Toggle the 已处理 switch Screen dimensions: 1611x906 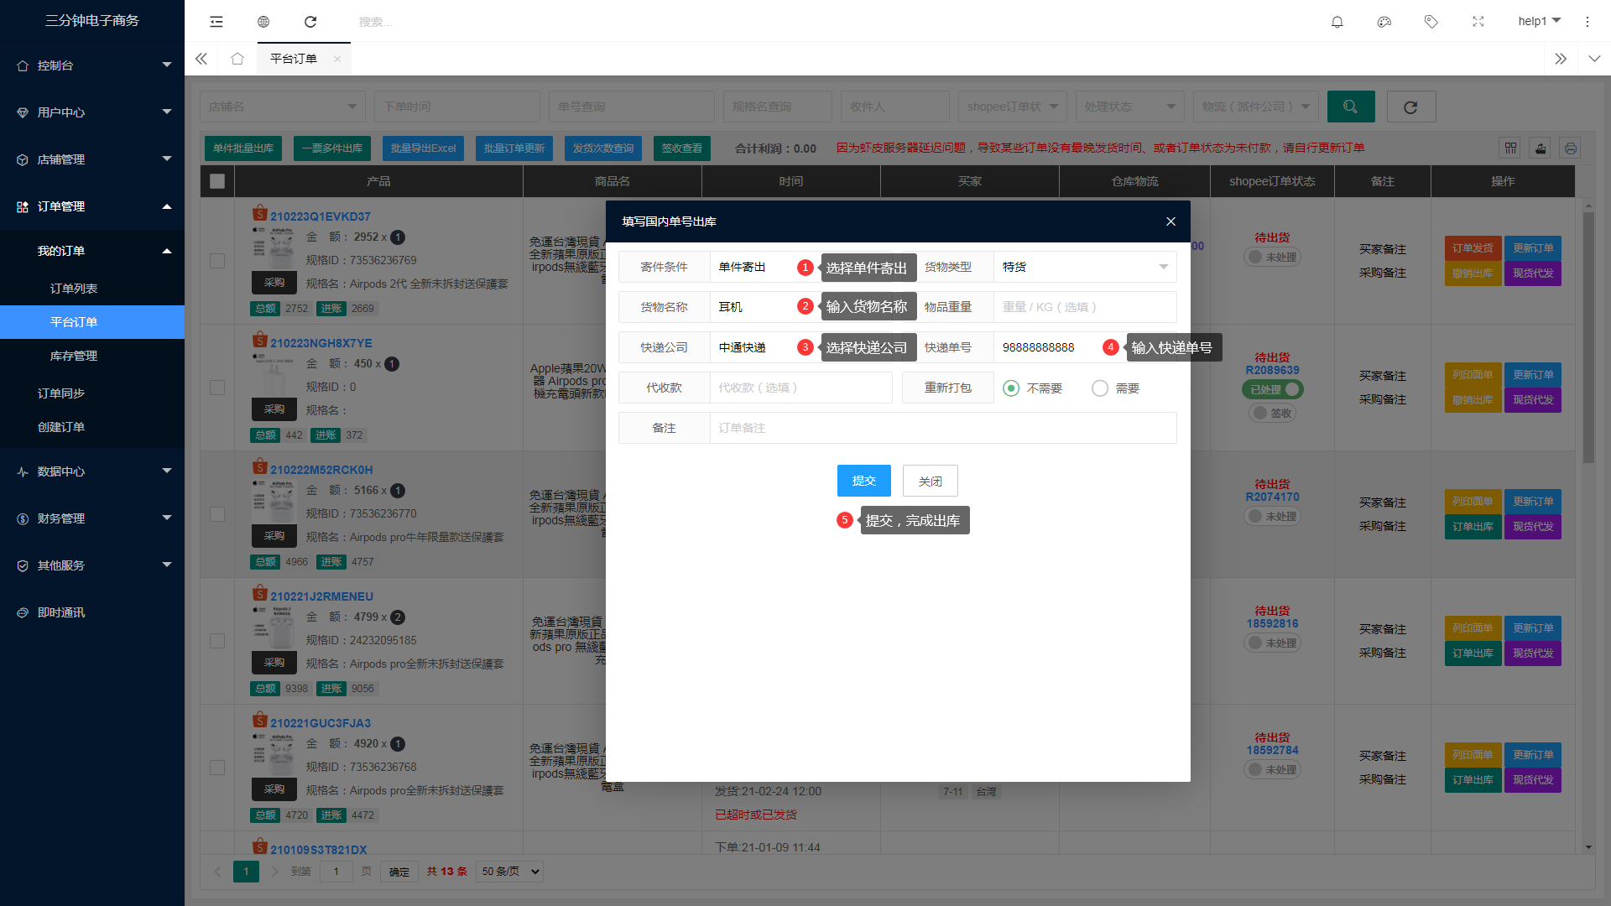coord(1272,389)
